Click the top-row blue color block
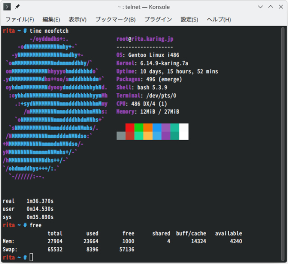This screenshot has width=288, height=264. (157, 128)
